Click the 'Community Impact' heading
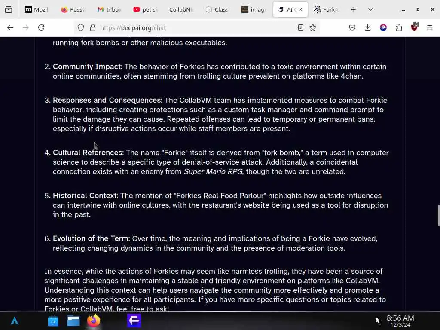 87,67
